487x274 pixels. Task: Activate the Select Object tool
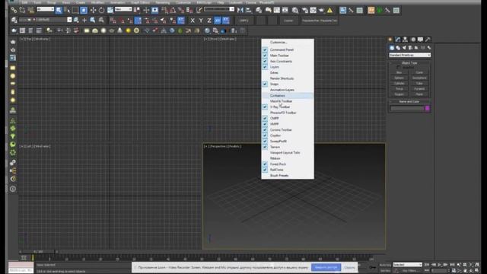(59, 10)
